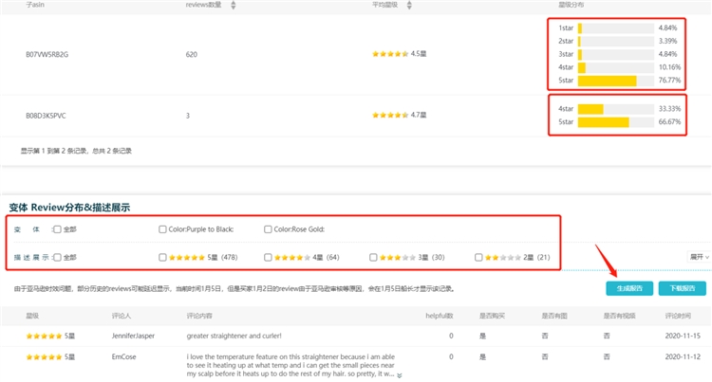
Task: Click the 5star 66.67% bar for B08D3K5PVC
Action: [x=616, y=122]
